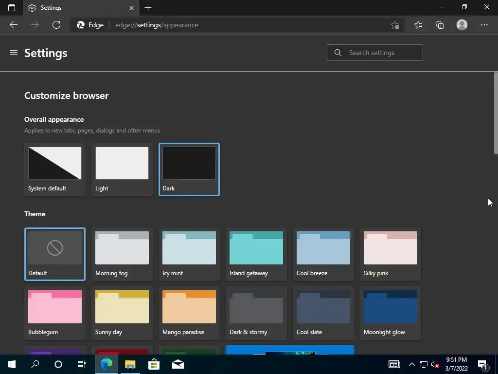
Task: Open Microsoft Store from taskbar
Action: [x=154, y=364]
